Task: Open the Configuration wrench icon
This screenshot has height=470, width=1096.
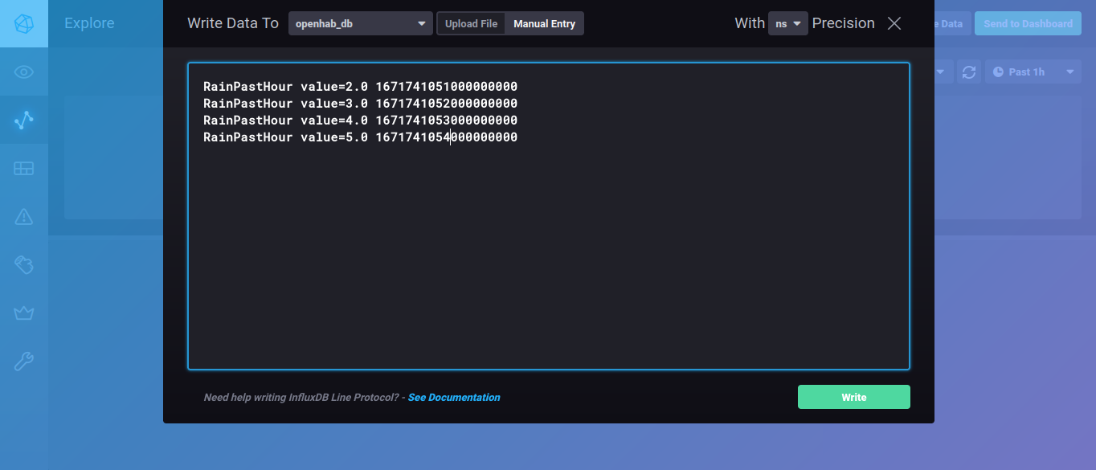Action: click(24, 361)
